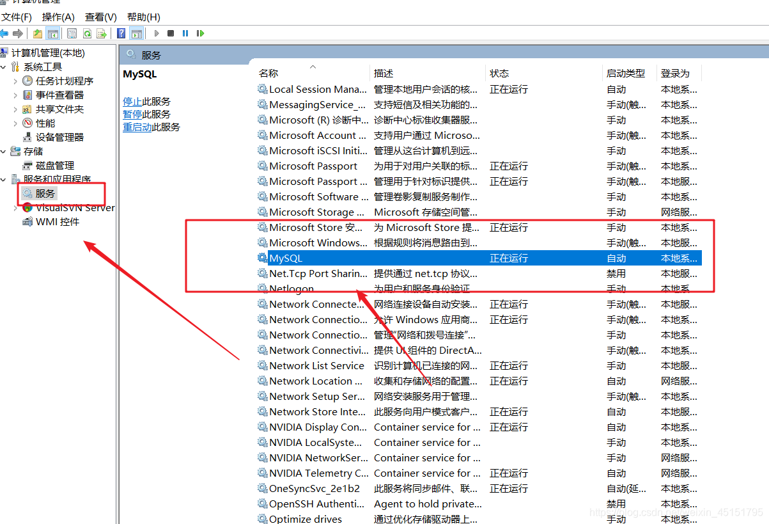Open the 操作(A) menu

pyautogui.click(x=58, y=17)
